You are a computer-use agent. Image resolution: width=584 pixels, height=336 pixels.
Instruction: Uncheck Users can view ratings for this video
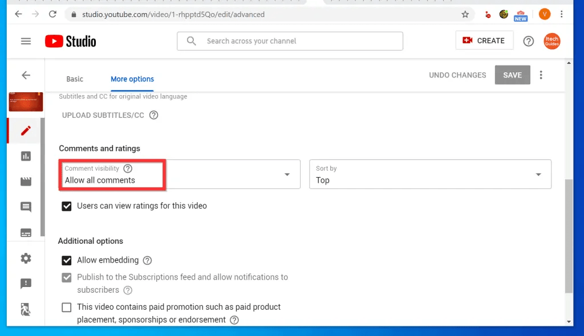tap(66, 206)
